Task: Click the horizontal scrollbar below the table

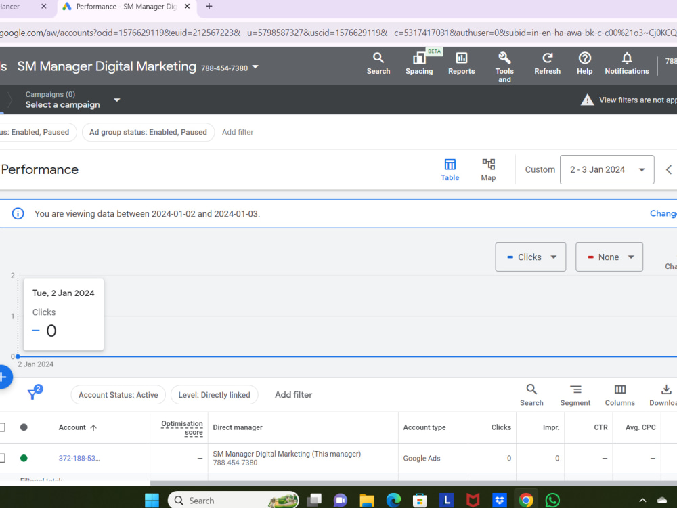Action: pos(413,483)
